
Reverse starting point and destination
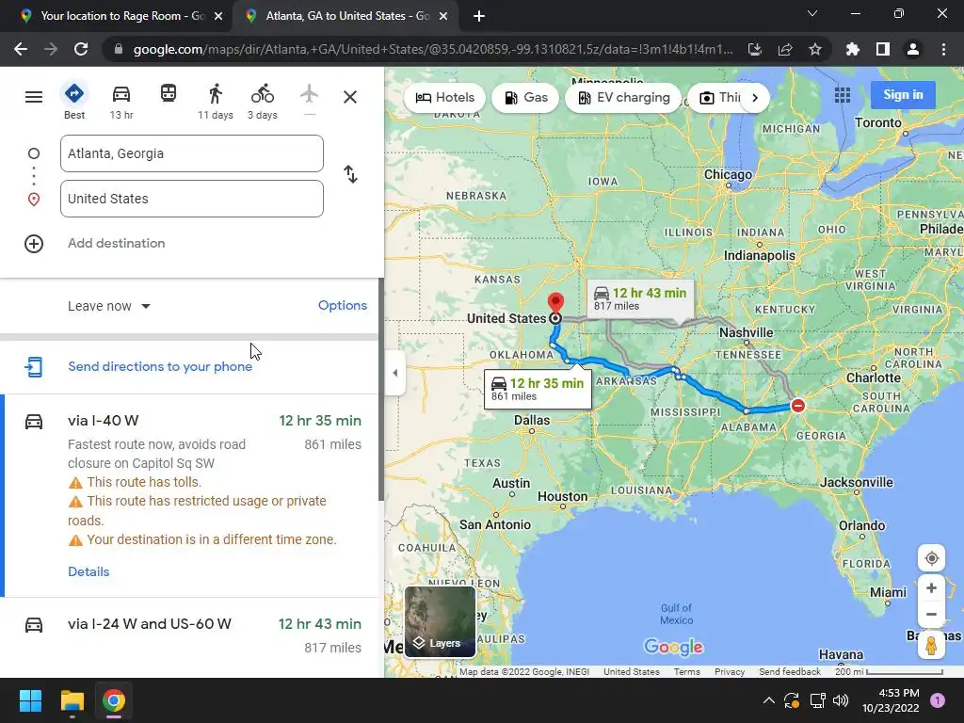click(350, 174)
